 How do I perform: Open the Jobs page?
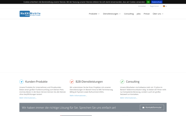[139, 14]
